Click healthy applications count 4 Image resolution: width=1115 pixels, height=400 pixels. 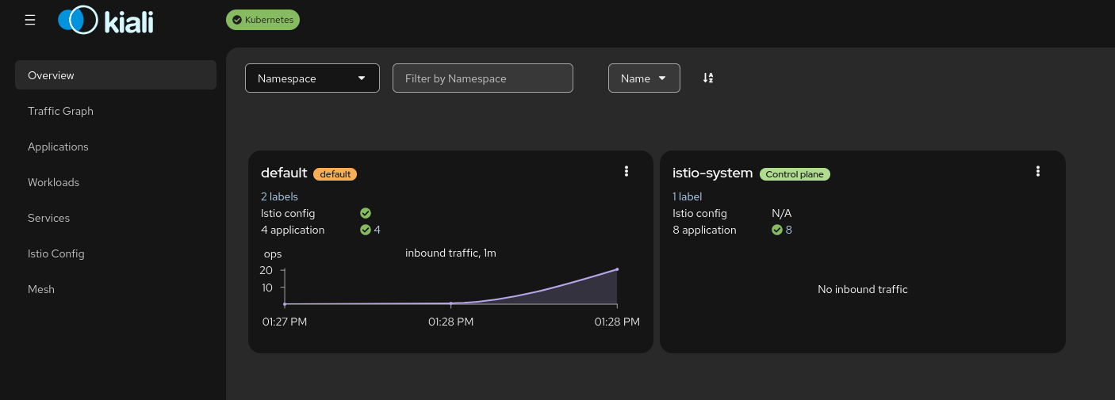[x=377, y=230]
